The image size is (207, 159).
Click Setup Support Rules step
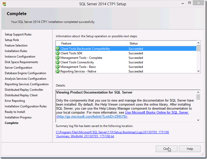tap(18, 34)
